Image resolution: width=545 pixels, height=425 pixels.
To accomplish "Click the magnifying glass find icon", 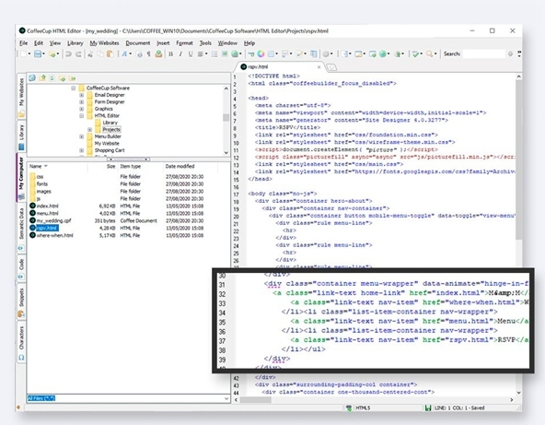I will click(430, 54).
